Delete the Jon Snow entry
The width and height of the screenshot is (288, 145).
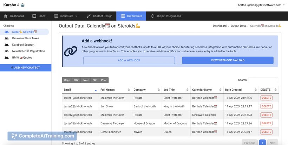[x=266, y=106]
